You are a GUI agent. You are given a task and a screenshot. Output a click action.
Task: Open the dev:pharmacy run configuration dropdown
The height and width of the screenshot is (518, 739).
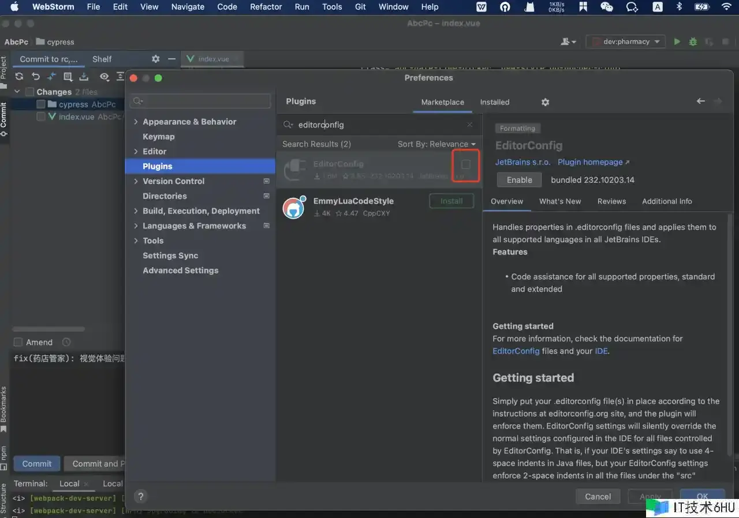(626, 42)
